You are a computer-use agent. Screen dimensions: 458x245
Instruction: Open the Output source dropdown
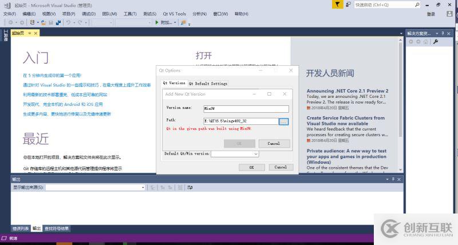tap(143, 188)
